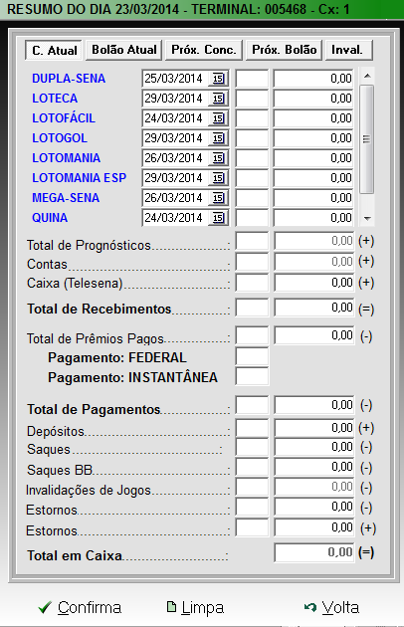404x627 pixels.
Task: Click the QUINA date field
Action: (185, 218)
